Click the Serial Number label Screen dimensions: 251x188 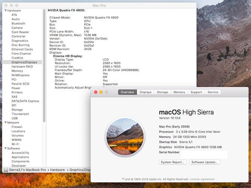point(169,152)
